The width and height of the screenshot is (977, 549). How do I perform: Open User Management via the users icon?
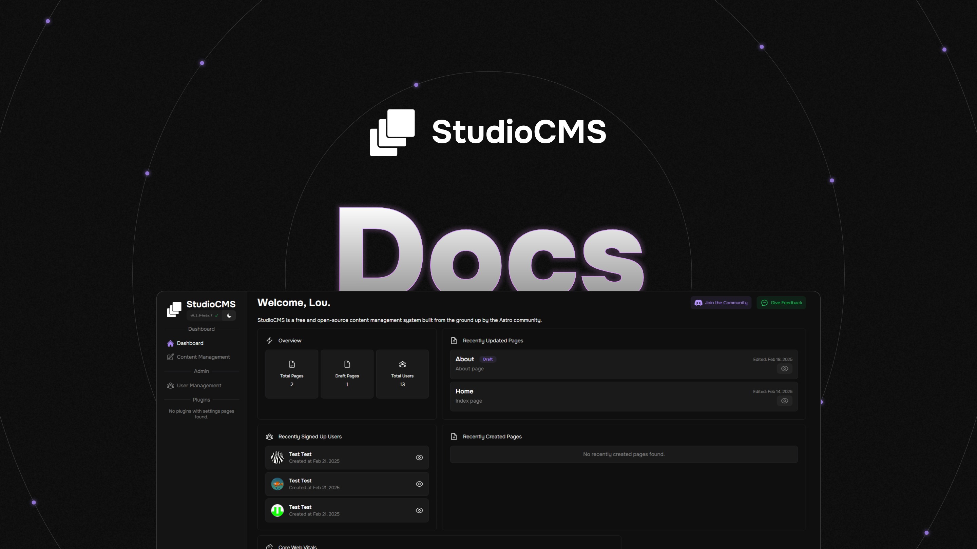[171, 385]
